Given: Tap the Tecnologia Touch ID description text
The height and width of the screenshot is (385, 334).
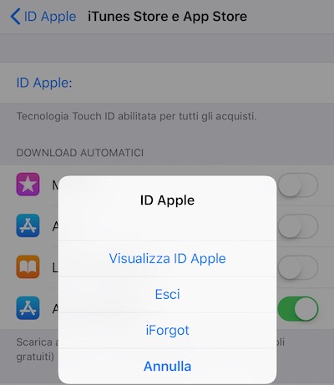Looking at the screenshot, I should pos(136,116).
